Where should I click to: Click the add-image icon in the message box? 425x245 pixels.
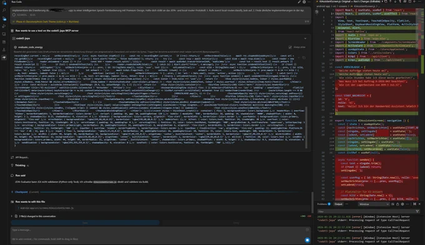pyautogui.click(x=307, y=230)
